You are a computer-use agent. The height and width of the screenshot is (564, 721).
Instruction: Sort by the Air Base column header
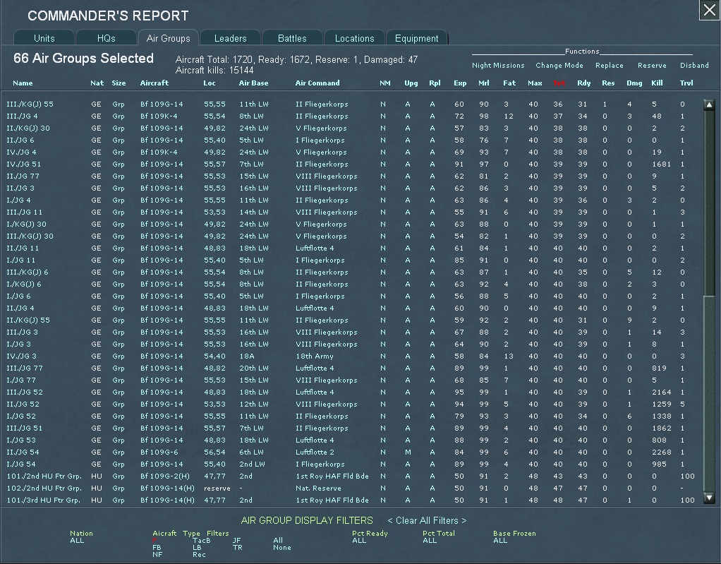pos(253,83)
